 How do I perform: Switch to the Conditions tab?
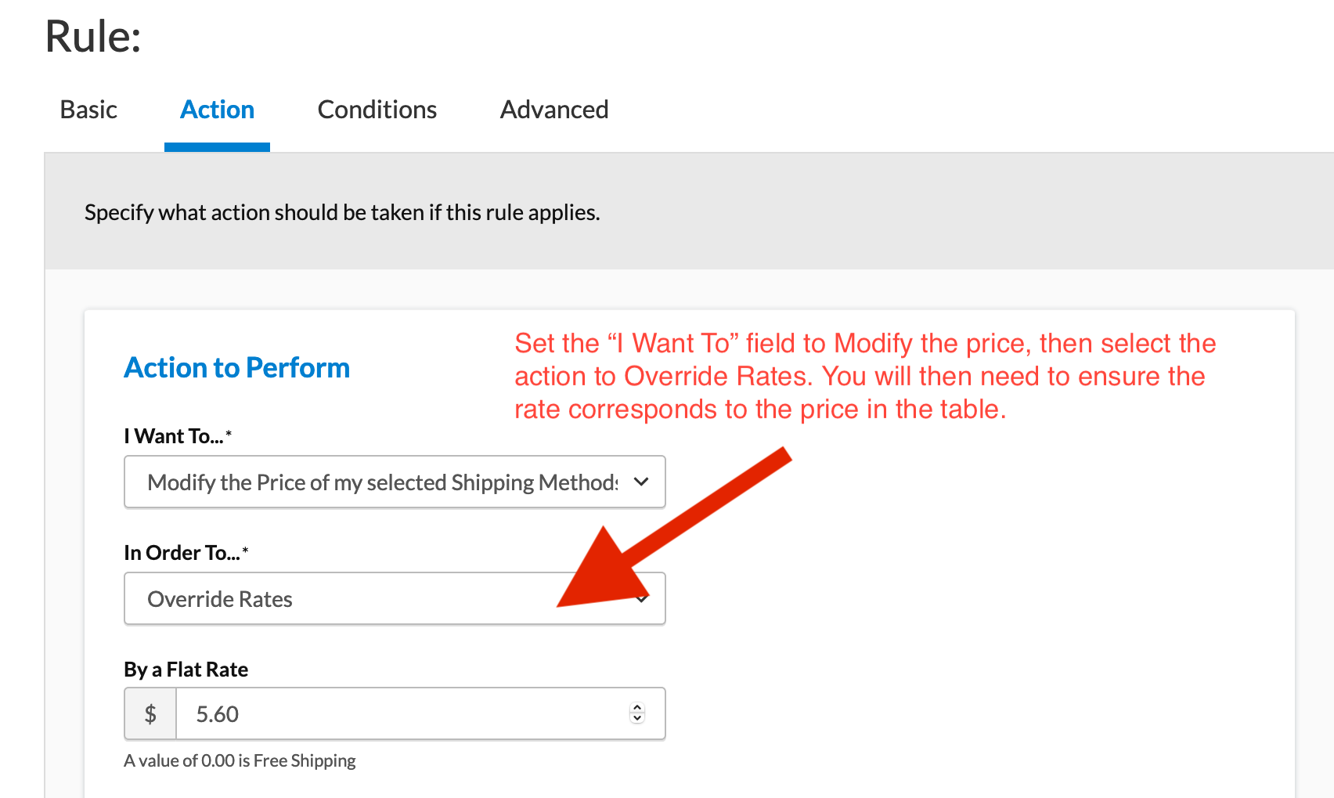[377, 110]
